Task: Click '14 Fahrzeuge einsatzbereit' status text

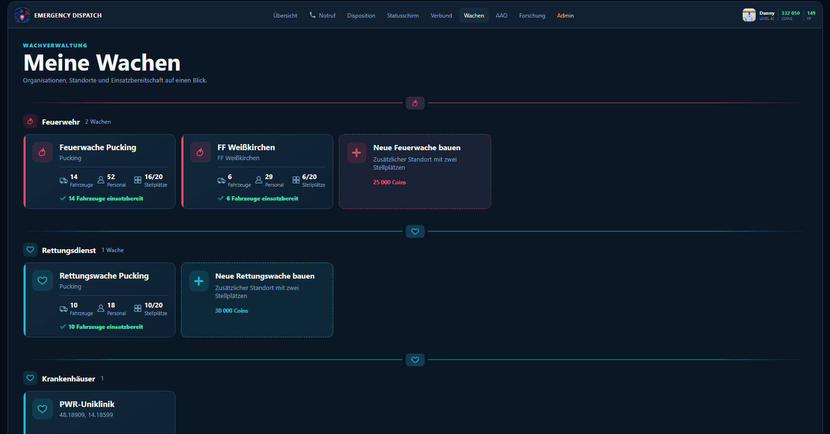Action: point(106,199)
